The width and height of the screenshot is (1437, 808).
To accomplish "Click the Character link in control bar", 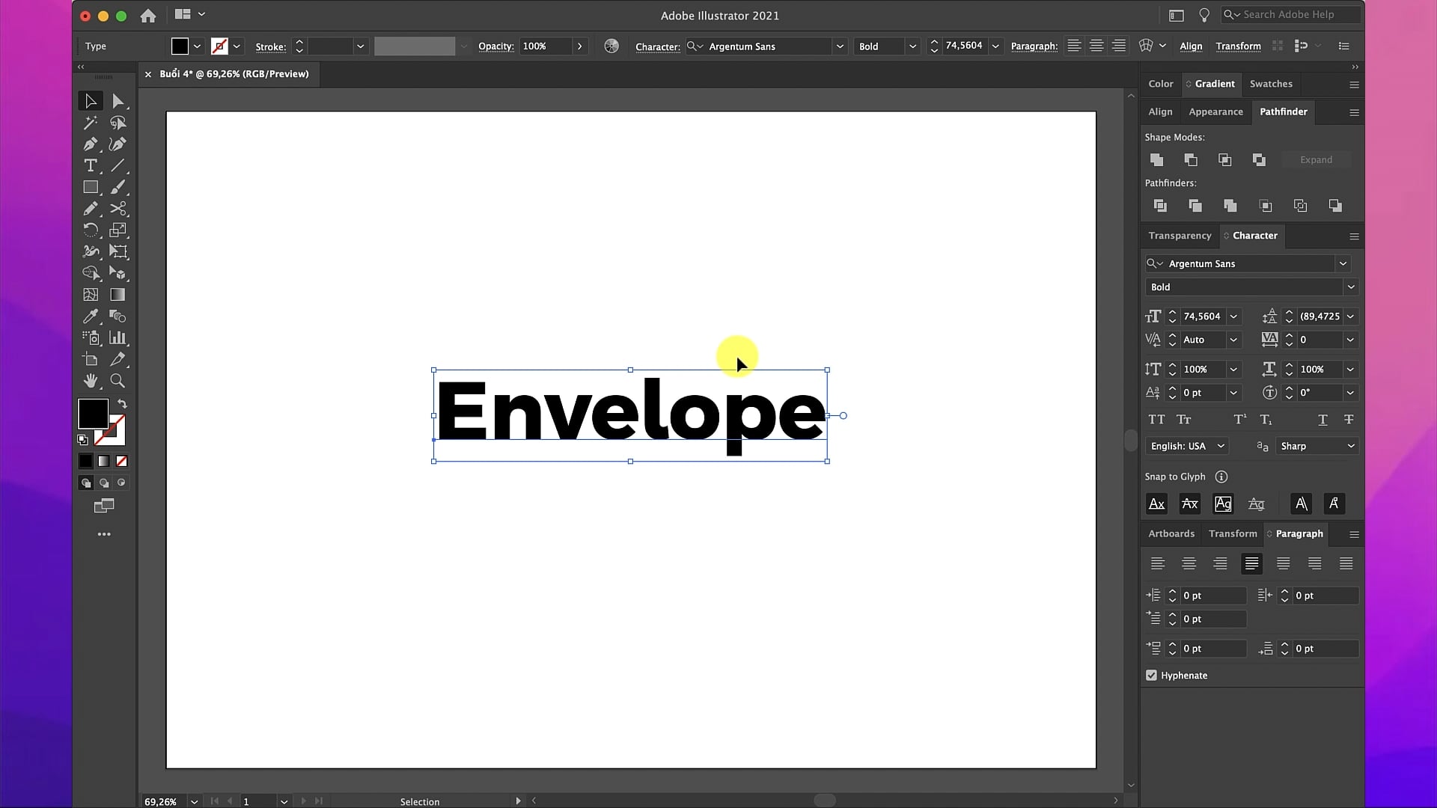I will [x=657, y=46].
